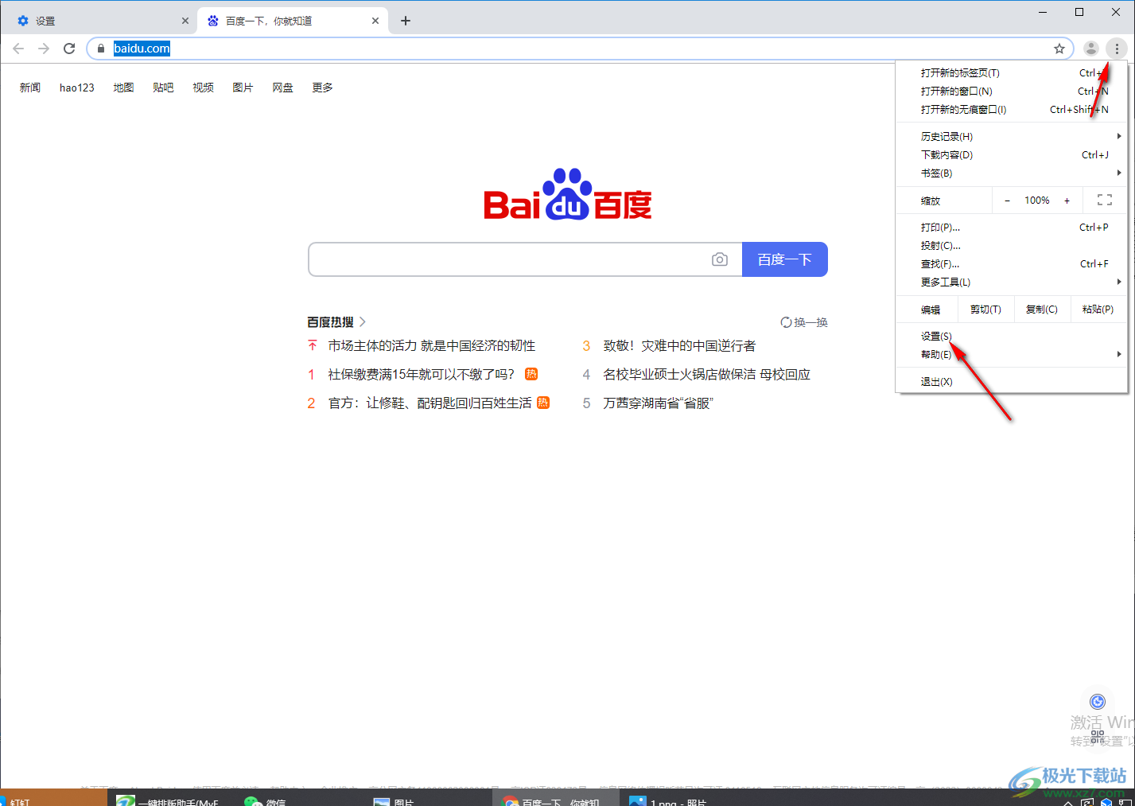Reload the page with refresh icon
Image resolution: width=1135 pixels, height=806 pixels.
[x=69, y=49]
